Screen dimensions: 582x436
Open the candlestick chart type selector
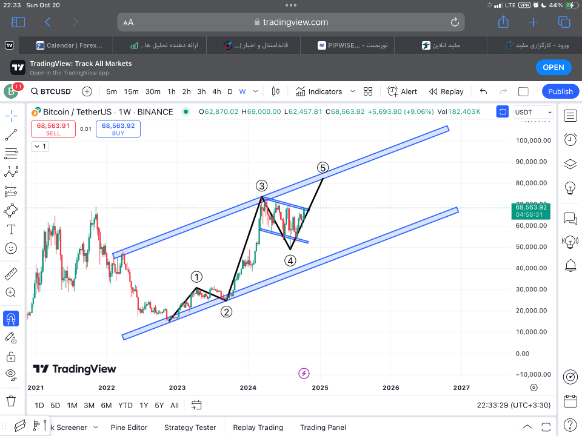[x=275, y=91]
